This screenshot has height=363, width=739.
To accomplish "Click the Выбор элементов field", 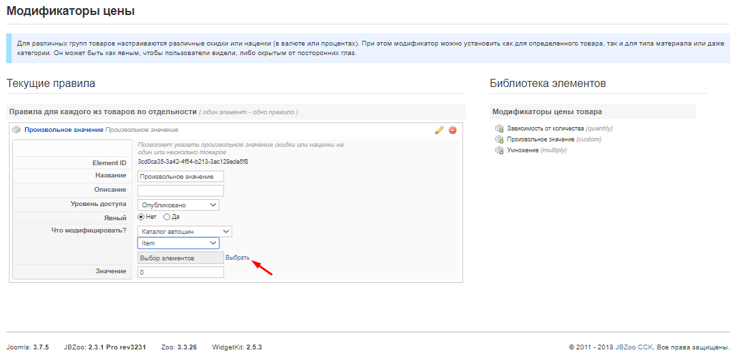I will tap(180, 258).
